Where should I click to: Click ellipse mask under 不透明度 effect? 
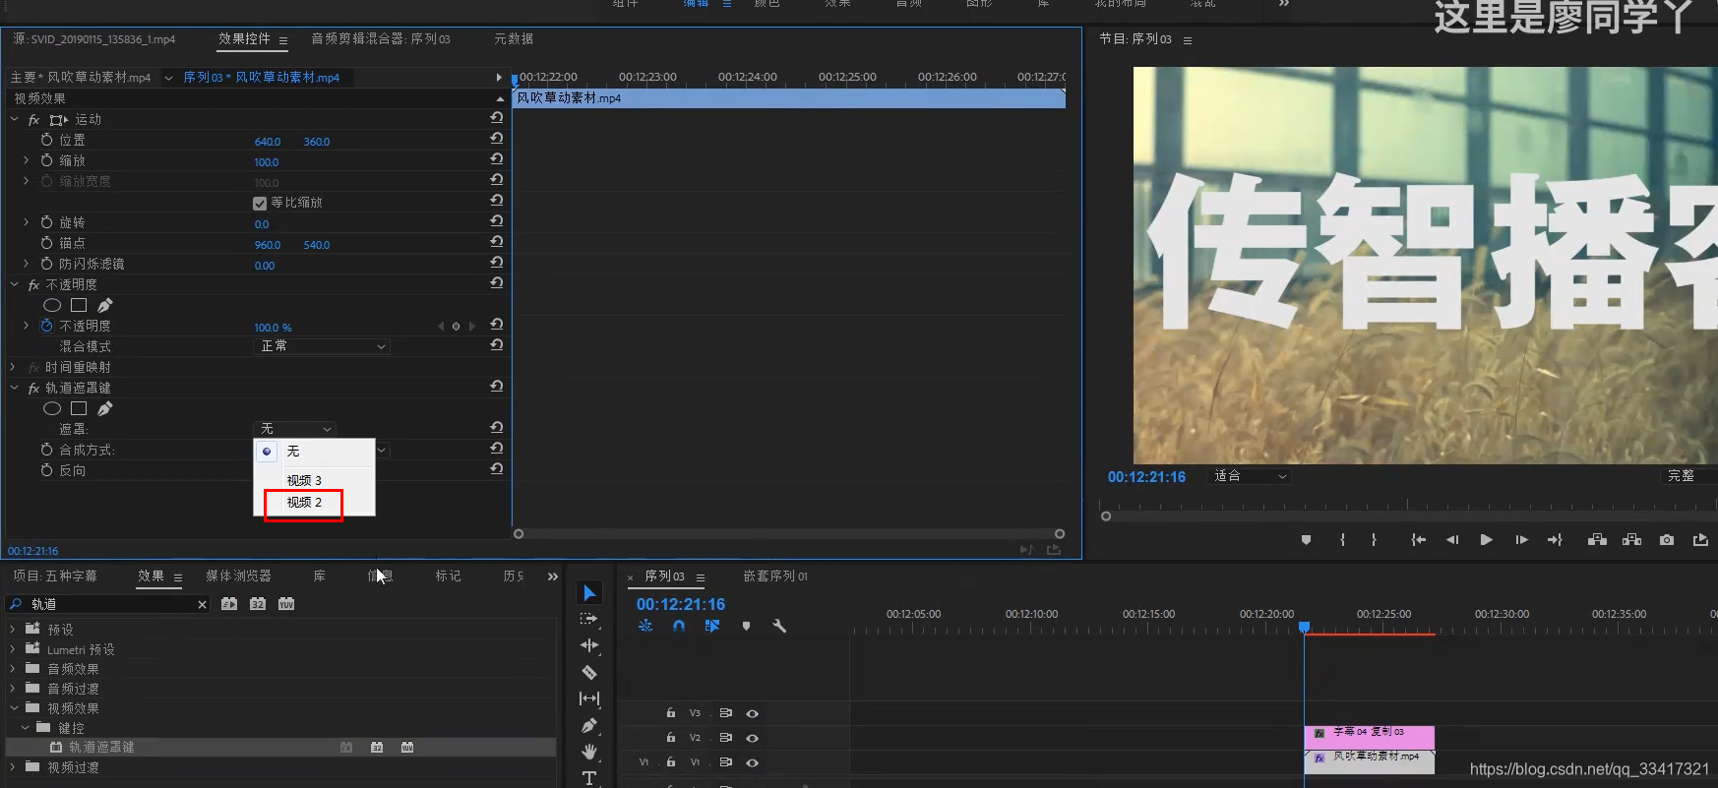52,305
